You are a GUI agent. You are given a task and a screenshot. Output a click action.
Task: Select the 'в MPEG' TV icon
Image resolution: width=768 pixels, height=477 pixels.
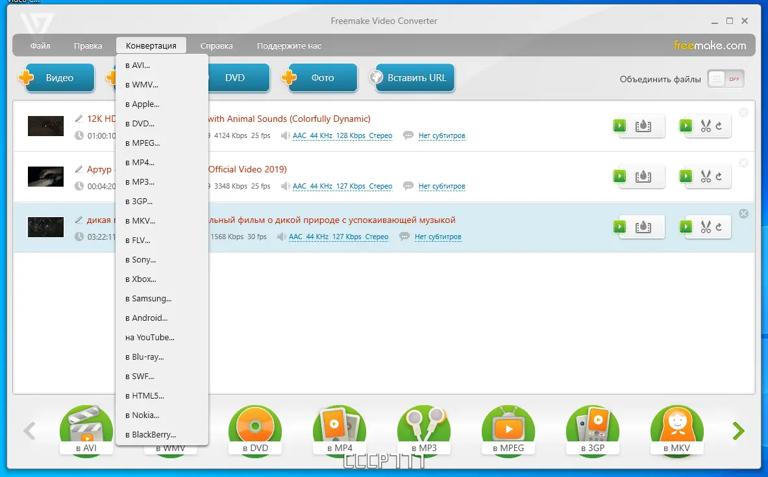click(x=508, y=431)
